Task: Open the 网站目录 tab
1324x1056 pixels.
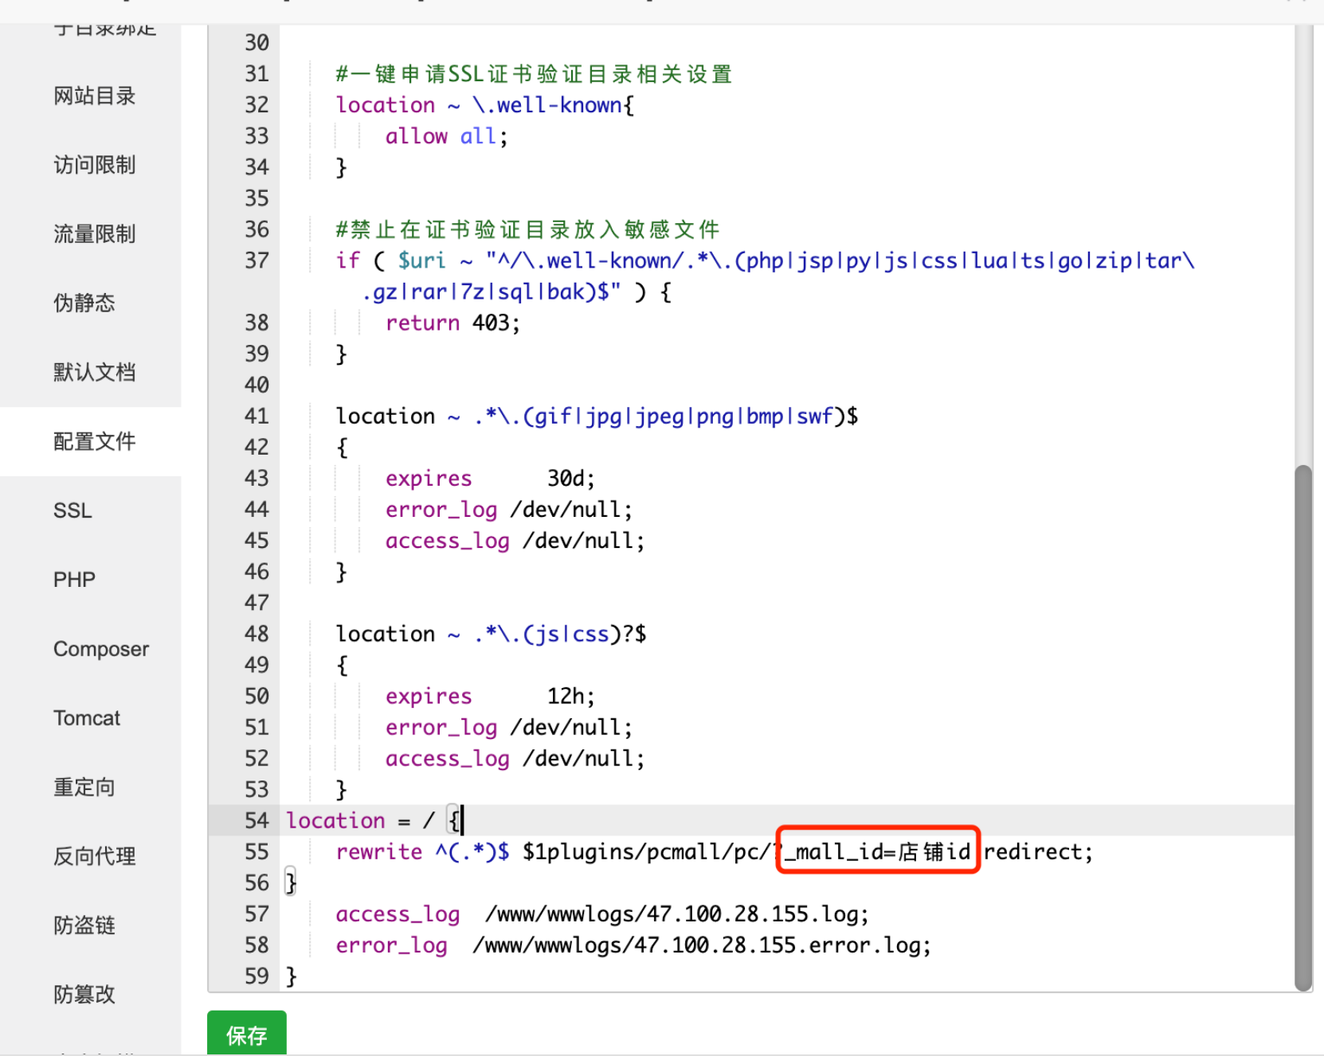Action: [94, 96]
